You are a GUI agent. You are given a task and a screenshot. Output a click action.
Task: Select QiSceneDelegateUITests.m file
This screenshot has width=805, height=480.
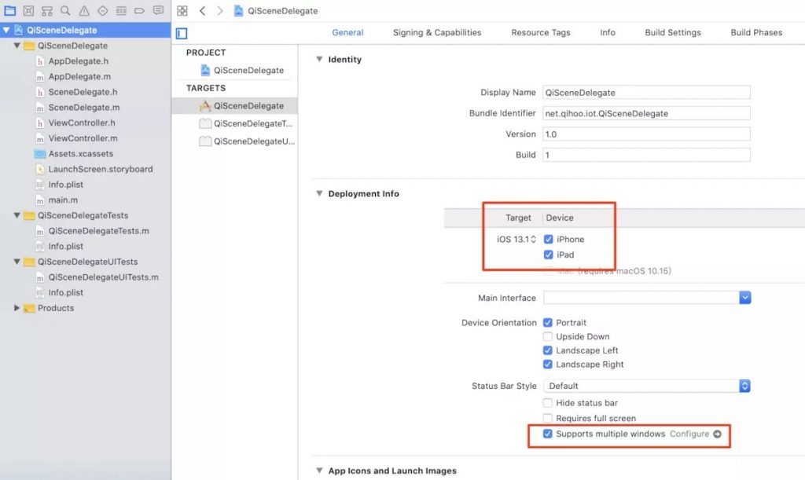[x=103, y=277]
